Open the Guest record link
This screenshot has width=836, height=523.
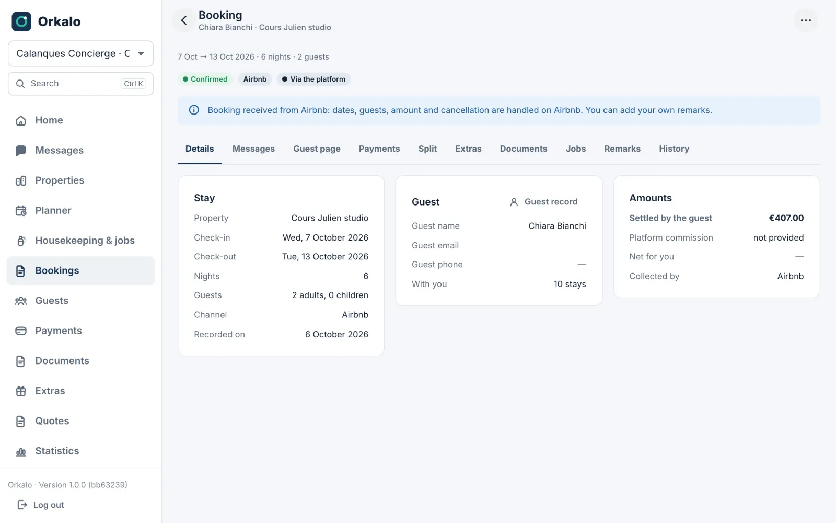pyautogui.click(x=543, y=202)
